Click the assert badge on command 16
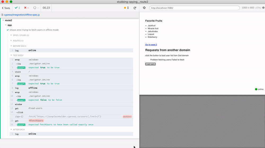Image resolution: width=265 pixels, height=148 pixels. [21, 125]
